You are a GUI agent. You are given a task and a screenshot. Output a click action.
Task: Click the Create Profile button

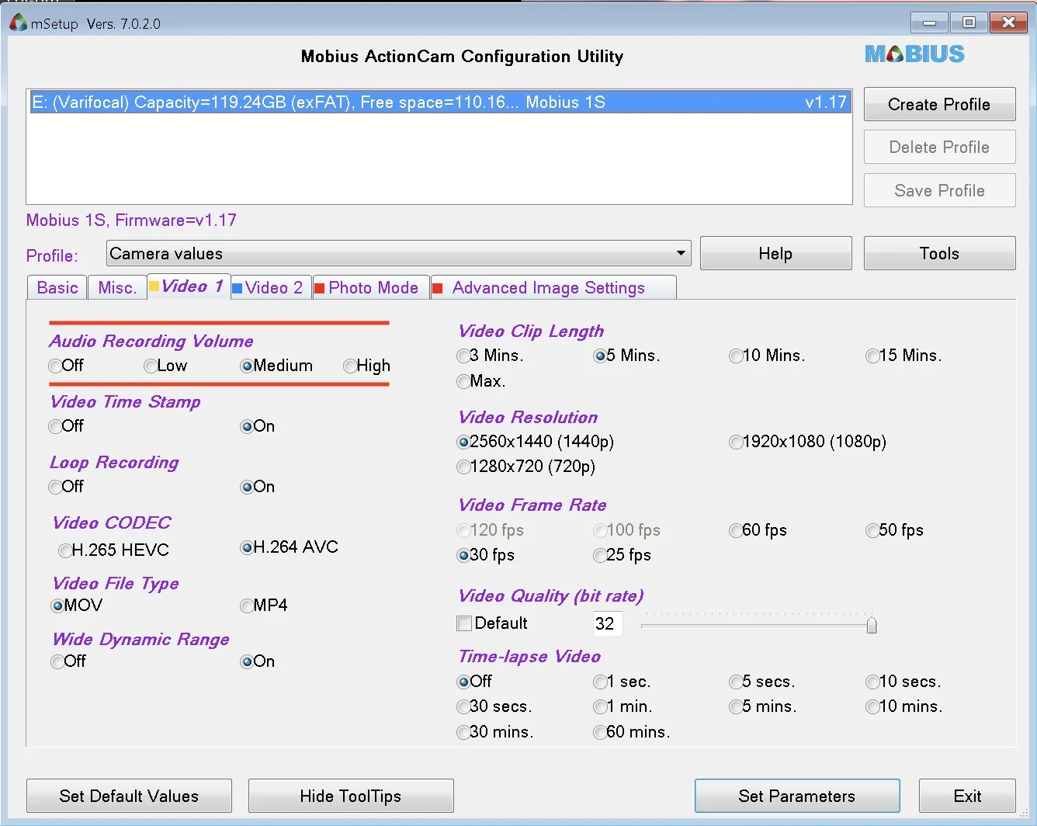tap(939, 105)
